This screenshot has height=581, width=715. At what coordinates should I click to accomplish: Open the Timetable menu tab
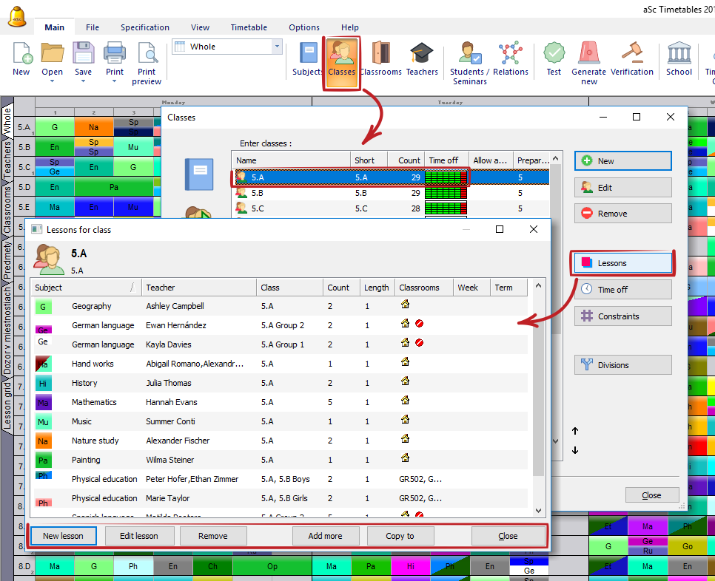[x=249, y=27]
